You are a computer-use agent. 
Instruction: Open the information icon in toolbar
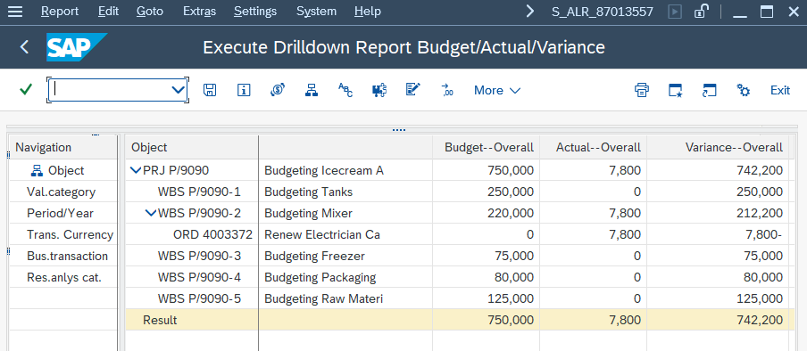(x=244, y=90)
